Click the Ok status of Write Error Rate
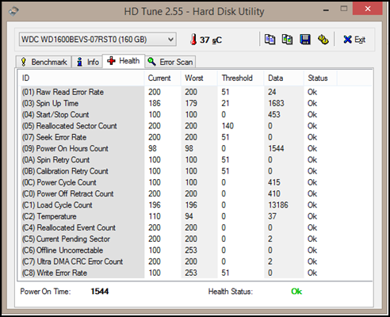 point(312,273)
